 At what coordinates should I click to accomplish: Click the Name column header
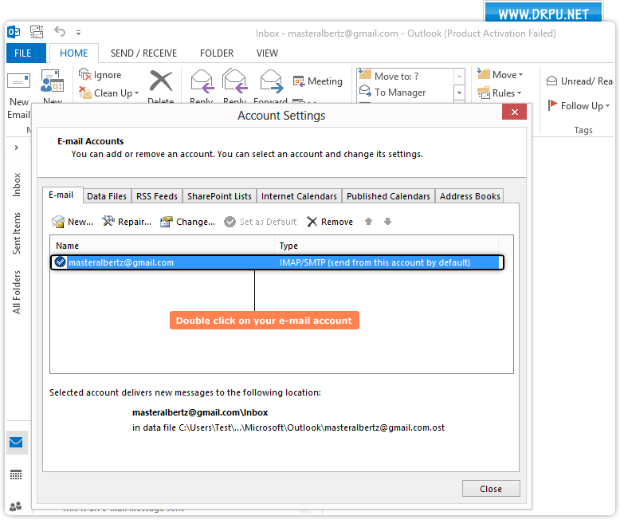point(162,246)
